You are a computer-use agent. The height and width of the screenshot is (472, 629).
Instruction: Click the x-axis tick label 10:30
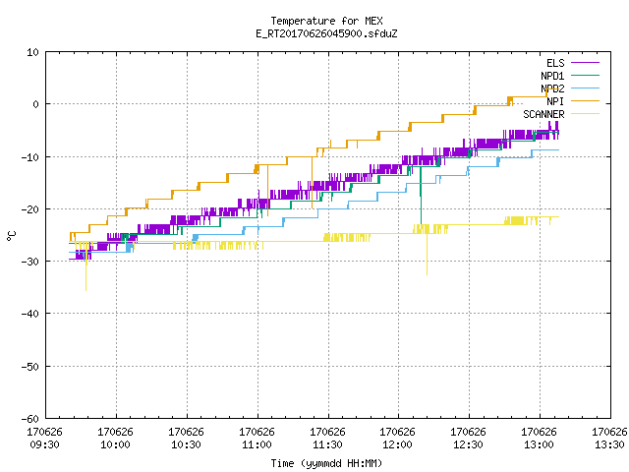coord(186,444)
